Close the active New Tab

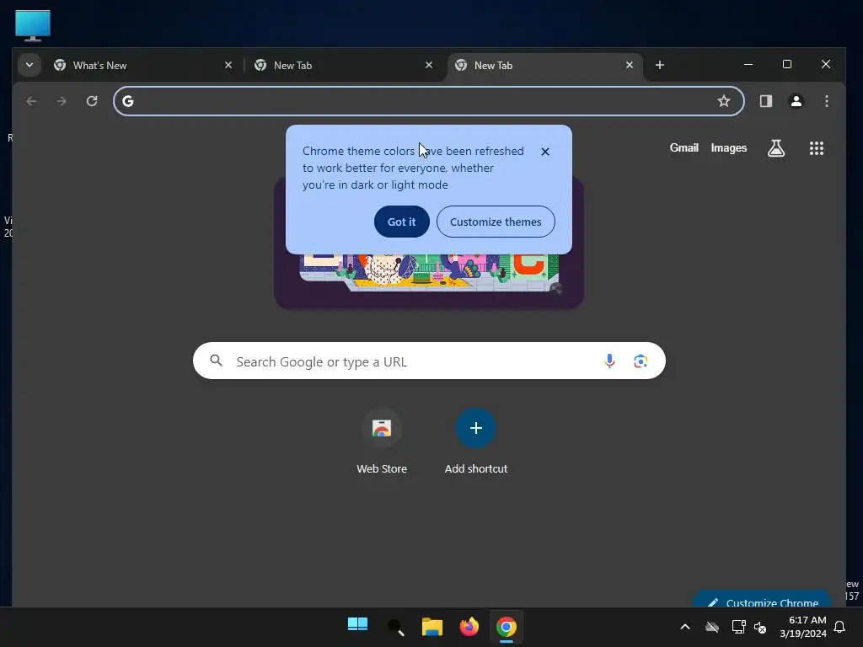click(629, 65)
